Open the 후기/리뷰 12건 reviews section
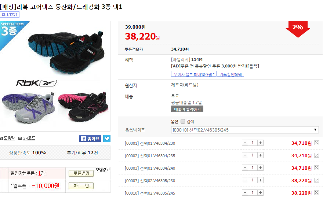Viewport: 323px width, 199px height. (82, 152)
